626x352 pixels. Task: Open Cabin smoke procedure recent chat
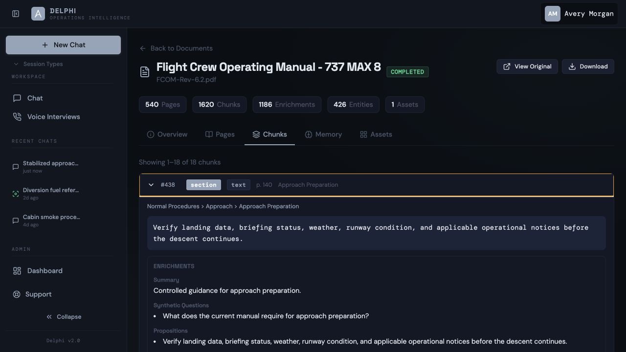point(63,220)
